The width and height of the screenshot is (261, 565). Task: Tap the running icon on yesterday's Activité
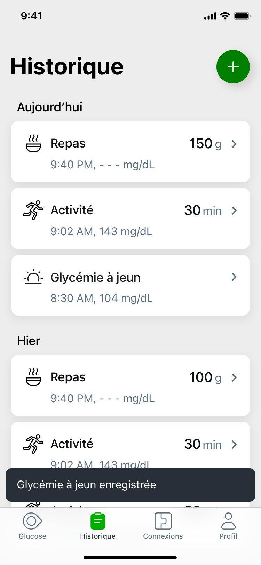33,444
